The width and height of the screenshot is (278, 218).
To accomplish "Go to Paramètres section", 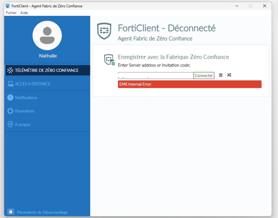I will (x=48, y=111).
